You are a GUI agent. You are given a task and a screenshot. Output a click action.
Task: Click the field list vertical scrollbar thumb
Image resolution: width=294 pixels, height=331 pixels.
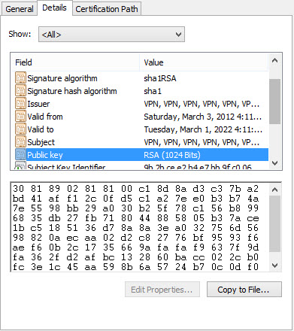(274, 102)
